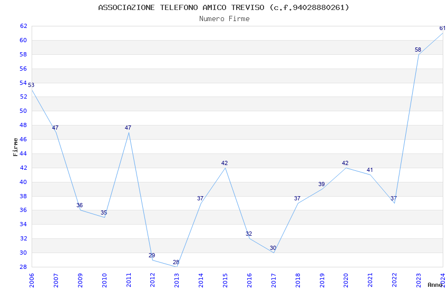Click the 60 tick label on Firme axis
Viewport: 448px width, 290px height.
[23, 40]
